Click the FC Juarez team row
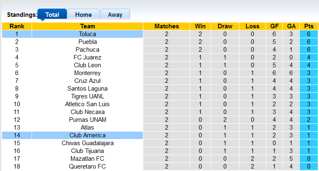 [x=87, y=57]
